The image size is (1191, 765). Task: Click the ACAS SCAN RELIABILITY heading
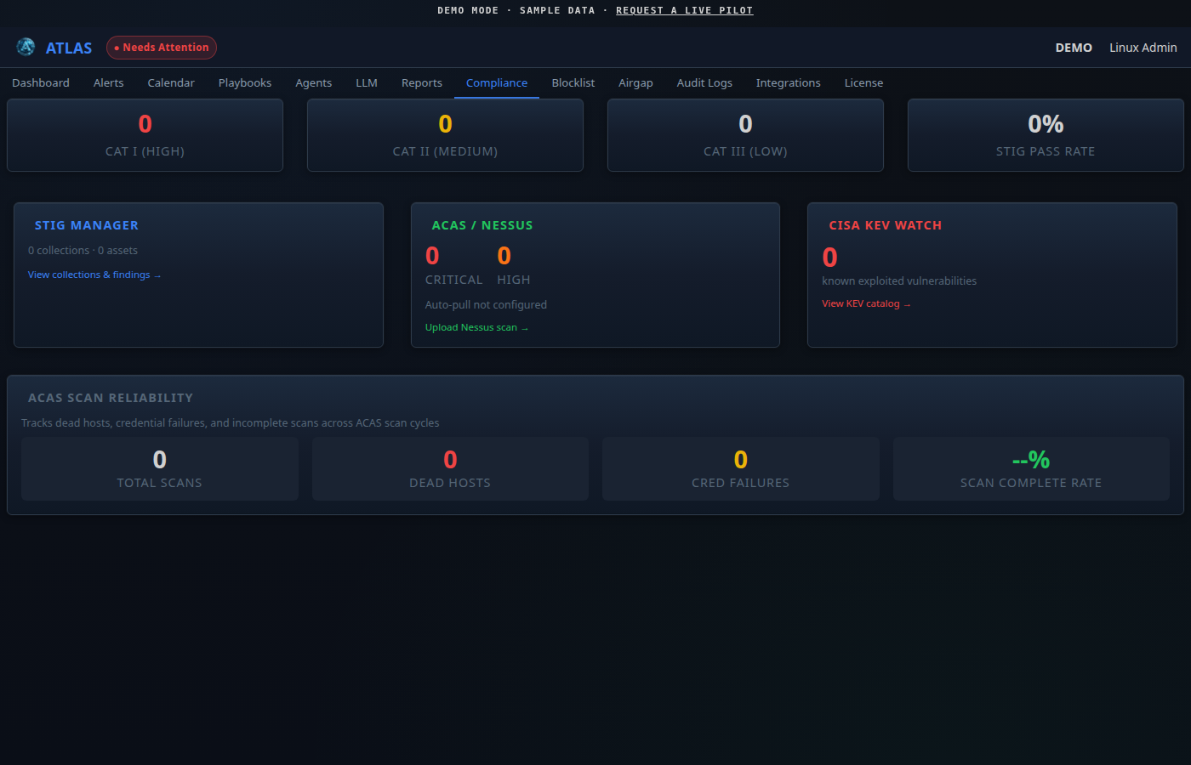tap(111, 398)
